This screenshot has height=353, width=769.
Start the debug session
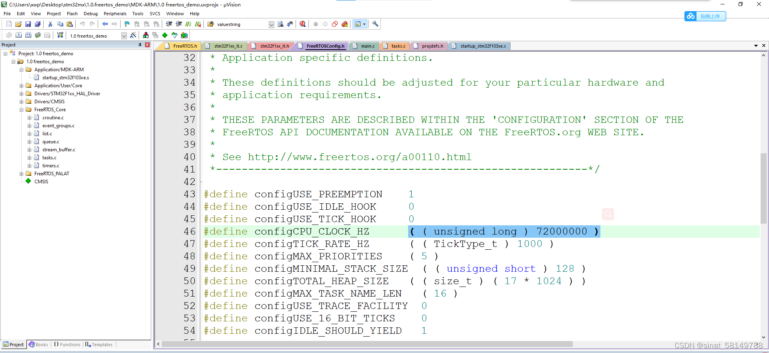pos(303,24)
